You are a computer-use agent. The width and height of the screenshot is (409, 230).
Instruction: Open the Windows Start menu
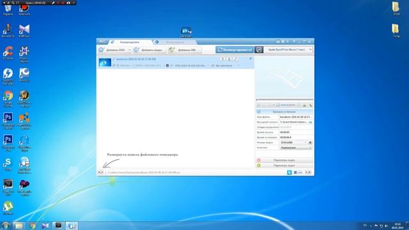pyautogui.click(x=6, y=226)
